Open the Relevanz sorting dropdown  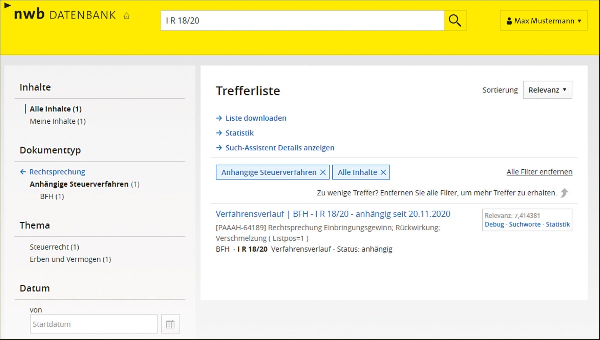tap(547, 90)
